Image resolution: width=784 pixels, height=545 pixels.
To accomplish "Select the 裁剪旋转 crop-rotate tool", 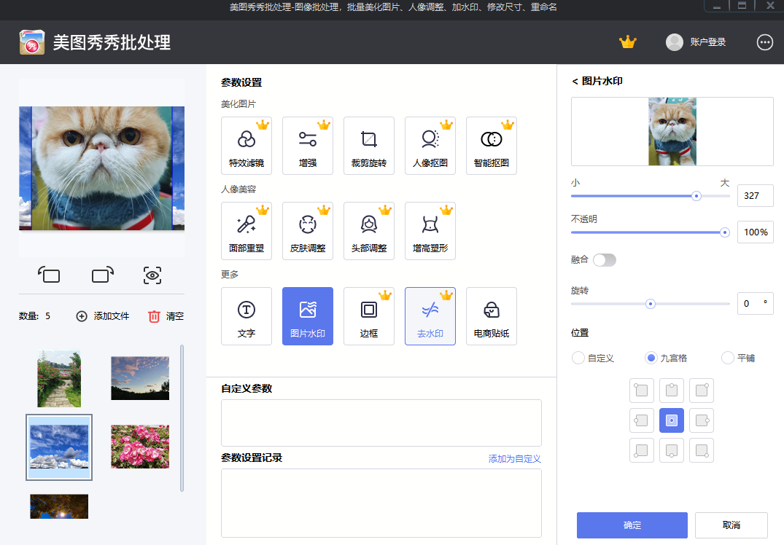I will click(x=368, y=145).
